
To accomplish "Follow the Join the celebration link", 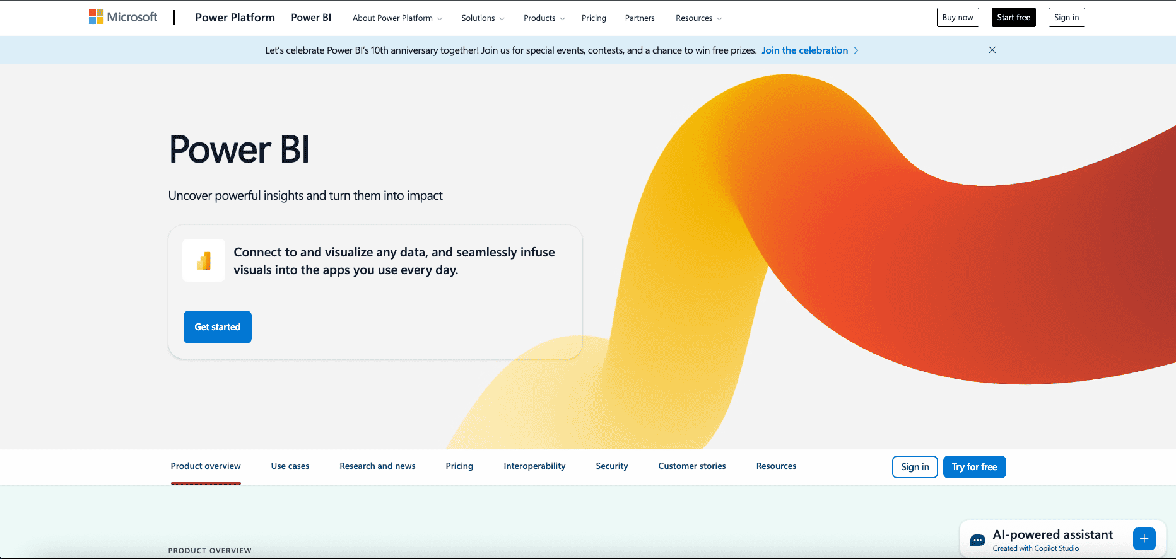I will pos(804,50).
